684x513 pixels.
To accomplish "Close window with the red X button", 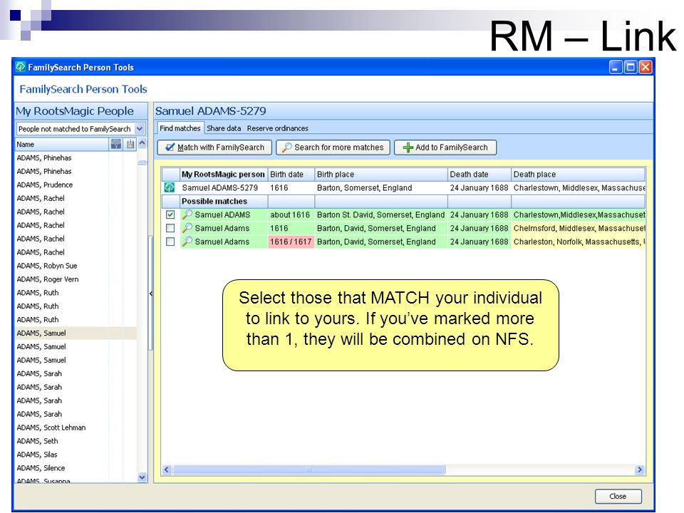I will [646, 67].
